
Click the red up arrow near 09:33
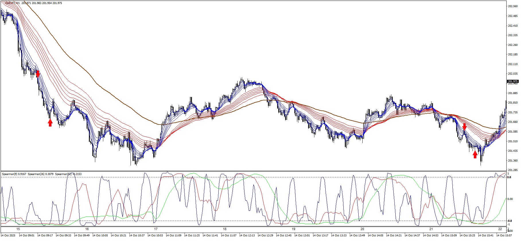(x=50, y=123)
